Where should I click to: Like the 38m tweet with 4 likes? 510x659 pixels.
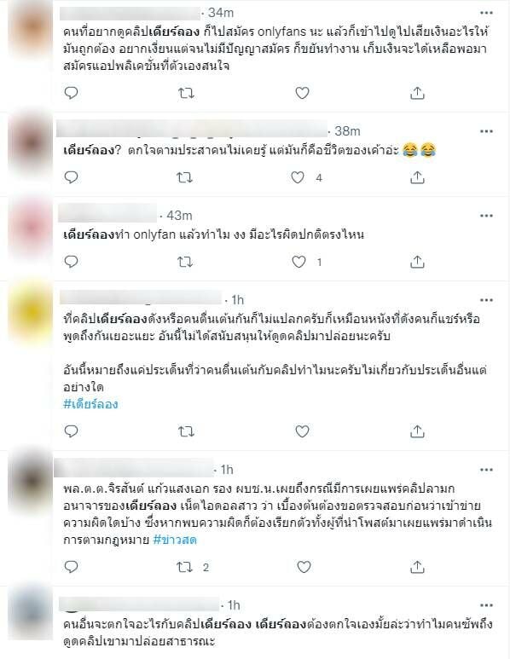click(x=298, y=178)
